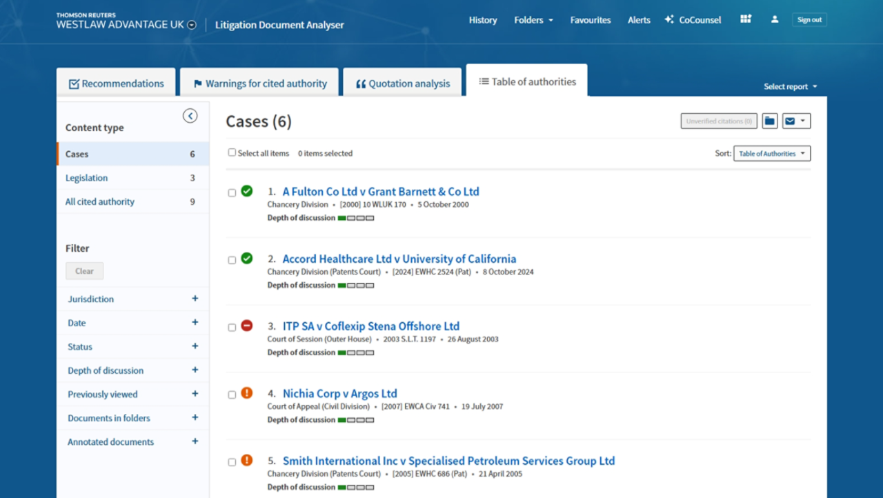Select checkbox for Smith International case
This screenshot has height=498, width=883.
pyautogui.click(x=232, y=462)
